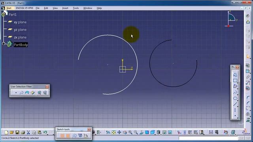
Task: Click the Open file icon
Action: pyautogui.click(x=11, y=133)
